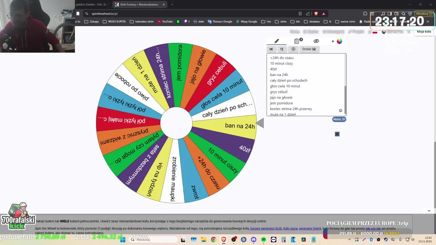Open the Projekt menu
436x245 pixels.
coord(356,32)
